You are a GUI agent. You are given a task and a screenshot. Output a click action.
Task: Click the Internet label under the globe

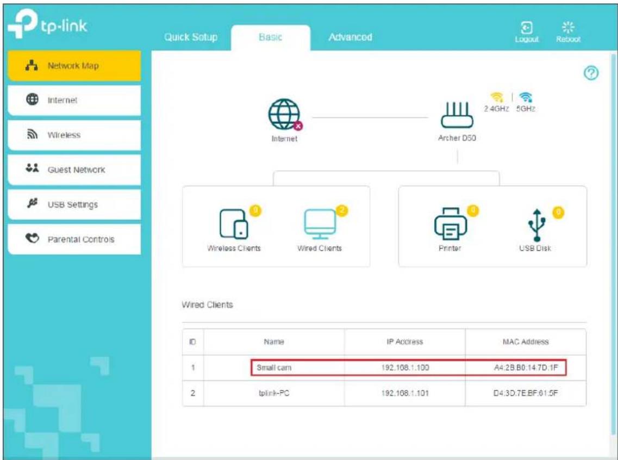(284, 139)
